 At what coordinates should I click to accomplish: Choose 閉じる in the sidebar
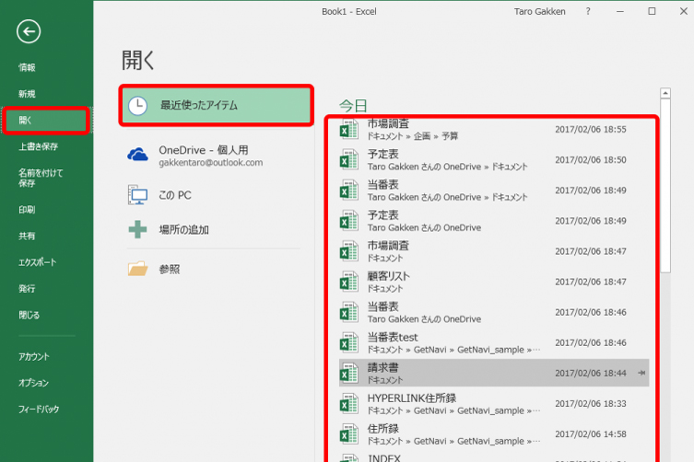(29, 316)
